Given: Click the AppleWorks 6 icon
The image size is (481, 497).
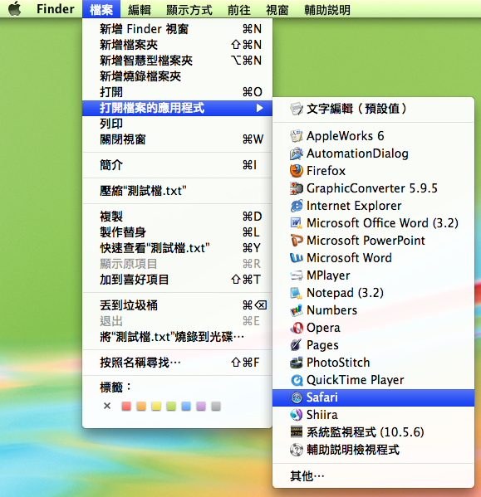Looking at the screenshot, I should pyautogui.click(x=297, y=136).
